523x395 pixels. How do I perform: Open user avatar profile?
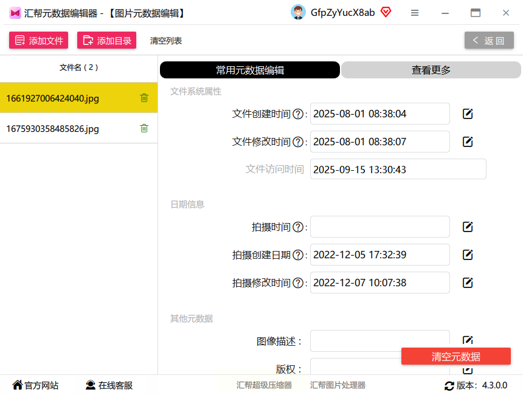coord(298,12)
